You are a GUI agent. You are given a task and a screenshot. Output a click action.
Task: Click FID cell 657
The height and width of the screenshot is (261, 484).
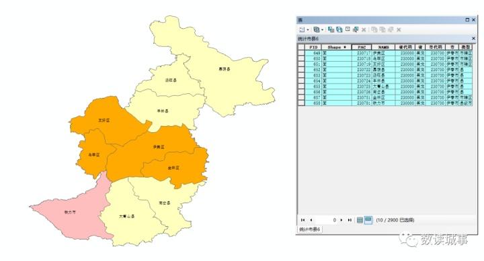[x=313, y=97]
